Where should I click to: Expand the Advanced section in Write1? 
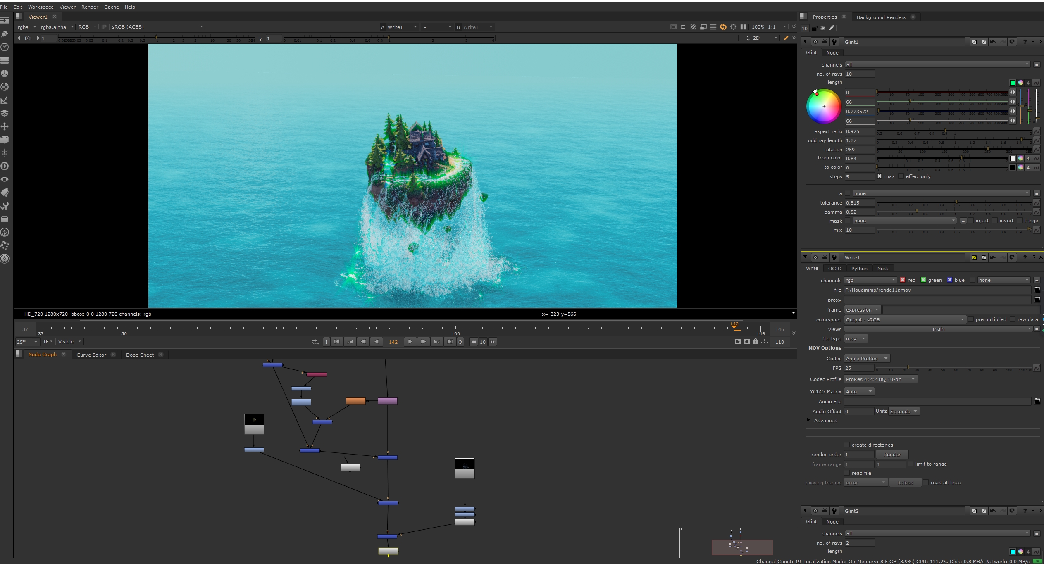809,420
